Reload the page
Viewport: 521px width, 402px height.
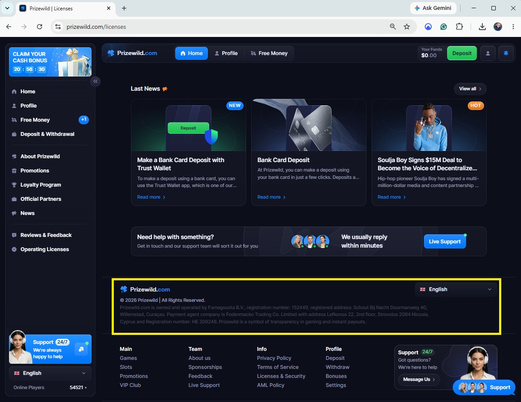coord(40,27)
